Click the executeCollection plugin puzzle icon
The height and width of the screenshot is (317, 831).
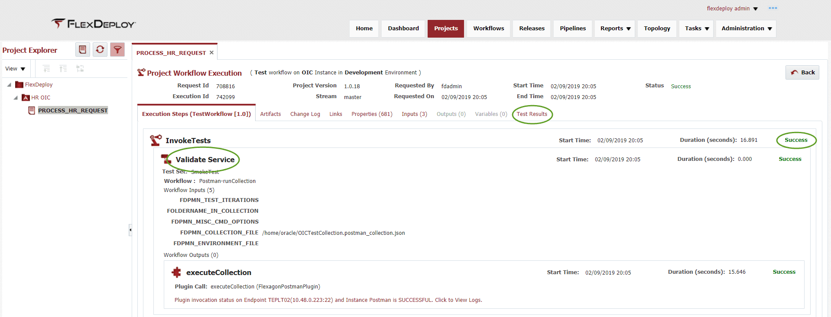click(176, 272)
